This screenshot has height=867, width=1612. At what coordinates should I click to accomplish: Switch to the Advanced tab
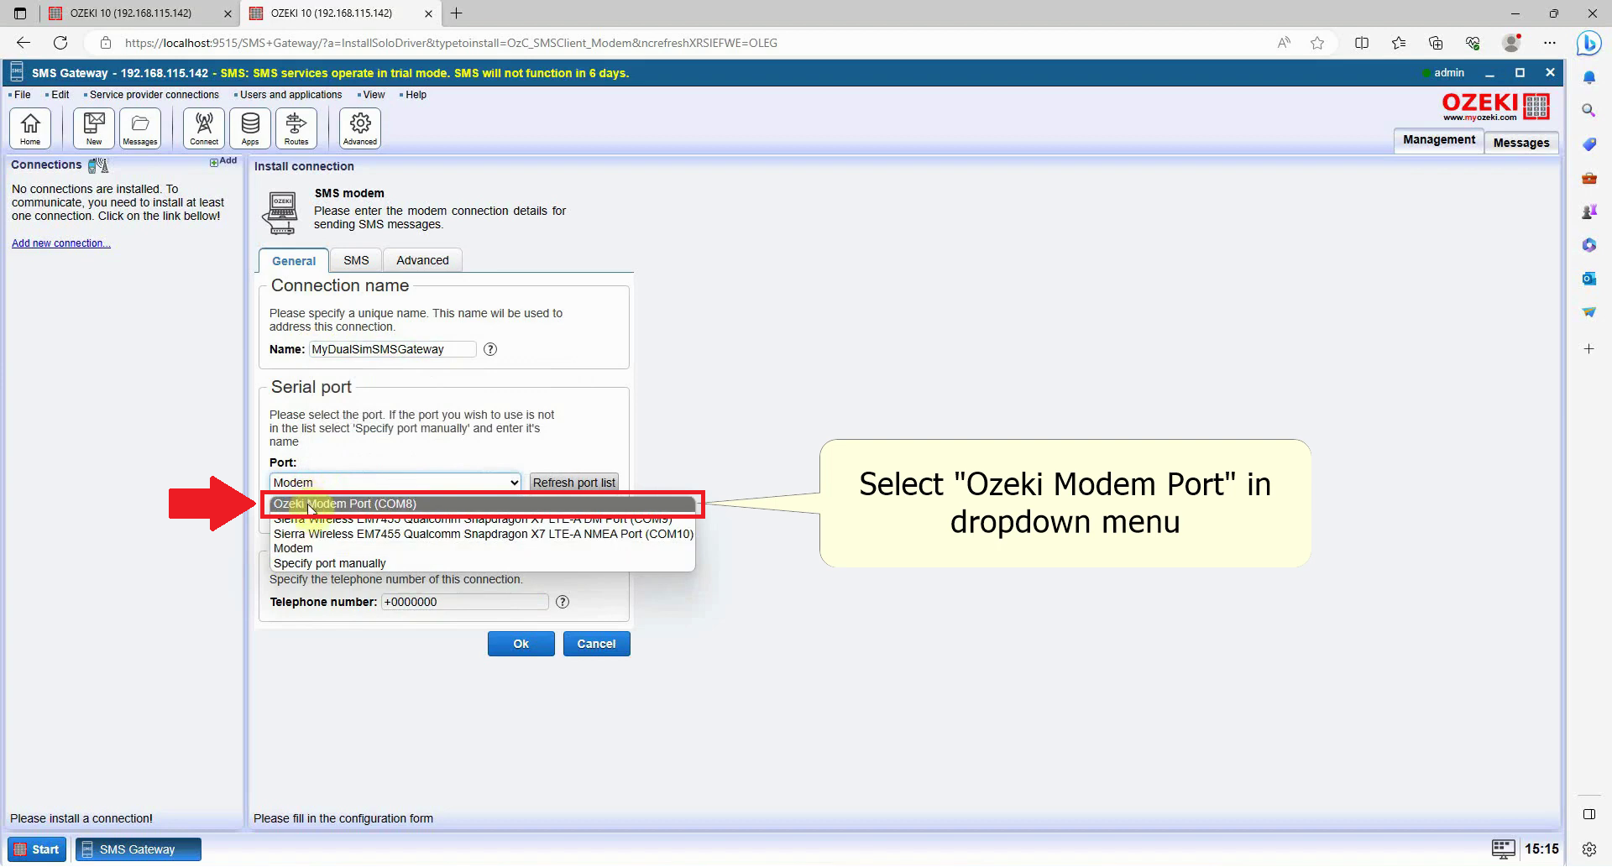pos(422,260)
